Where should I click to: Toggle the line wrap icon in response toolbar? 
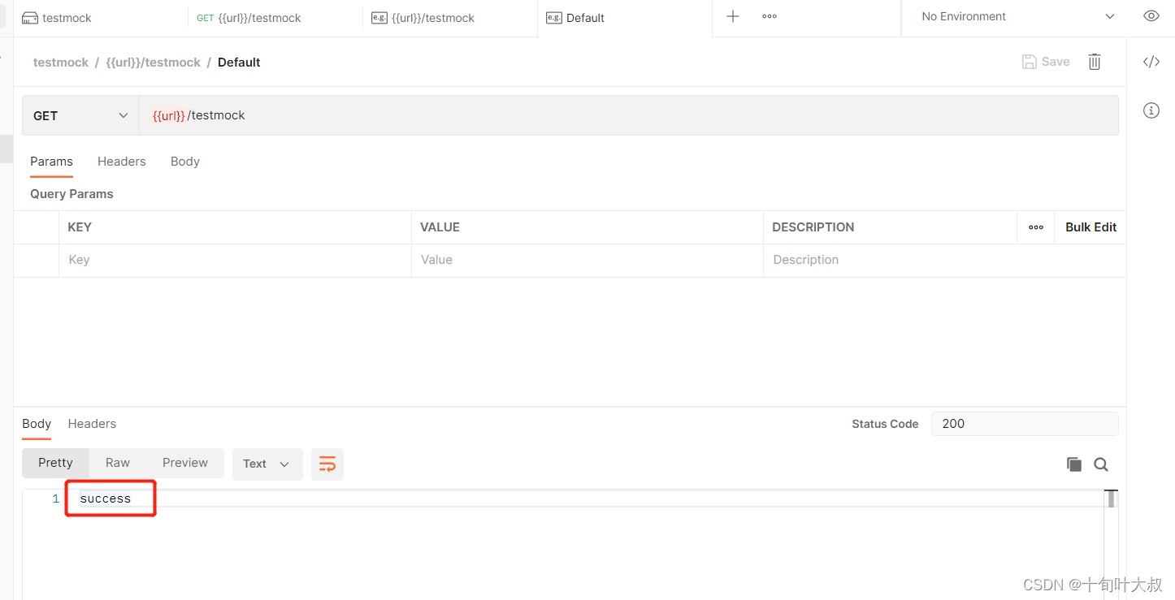(327, 464)
